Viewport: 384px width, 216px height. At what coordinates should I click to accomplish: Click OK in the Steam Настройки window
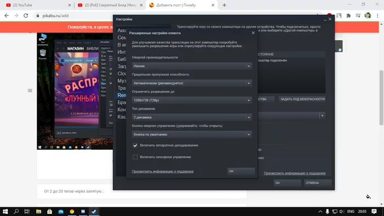[x=287, y=183]
